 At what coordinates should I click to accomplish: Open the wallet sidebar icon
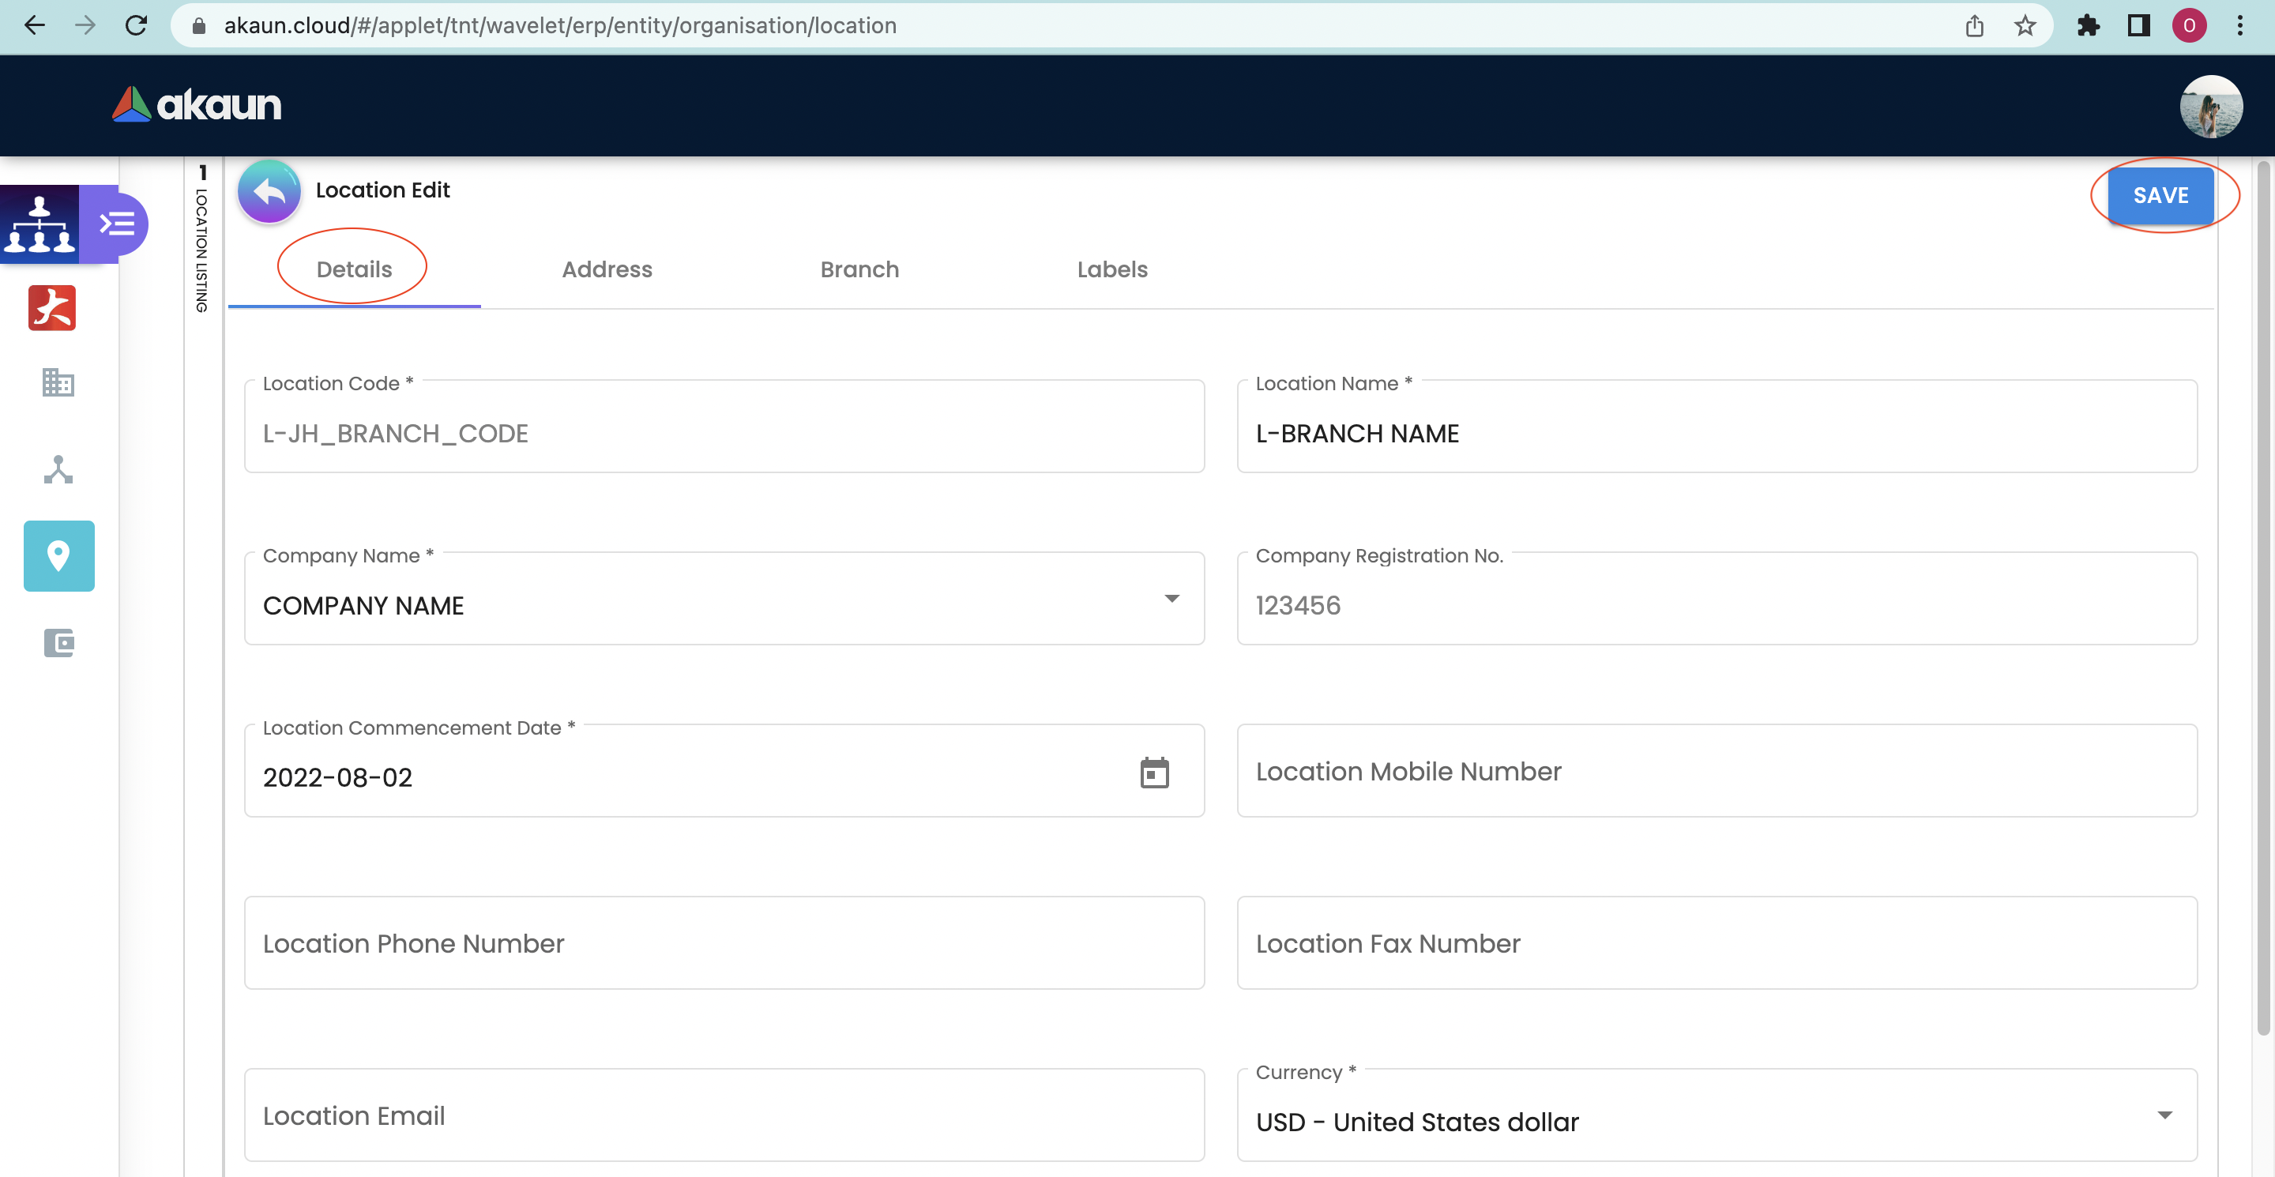coord(59,642)
